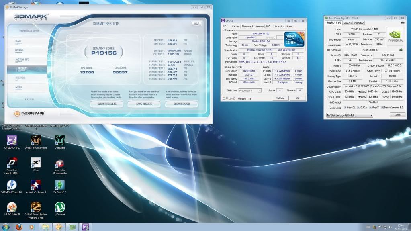The image size is (411, 231).
Task: Click the Validate button in CPU-Z
Action: click(x=280, y=98)
